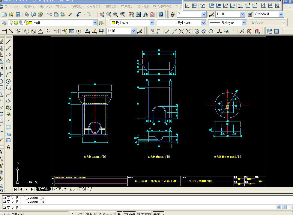
Task: Click the Snap to Perpendicular icon
Action: click(x=220, y=31)
